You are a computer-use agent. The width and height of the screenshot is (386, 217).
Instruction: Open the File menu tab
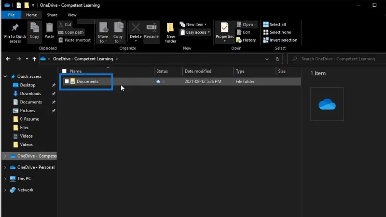[11, 15]
